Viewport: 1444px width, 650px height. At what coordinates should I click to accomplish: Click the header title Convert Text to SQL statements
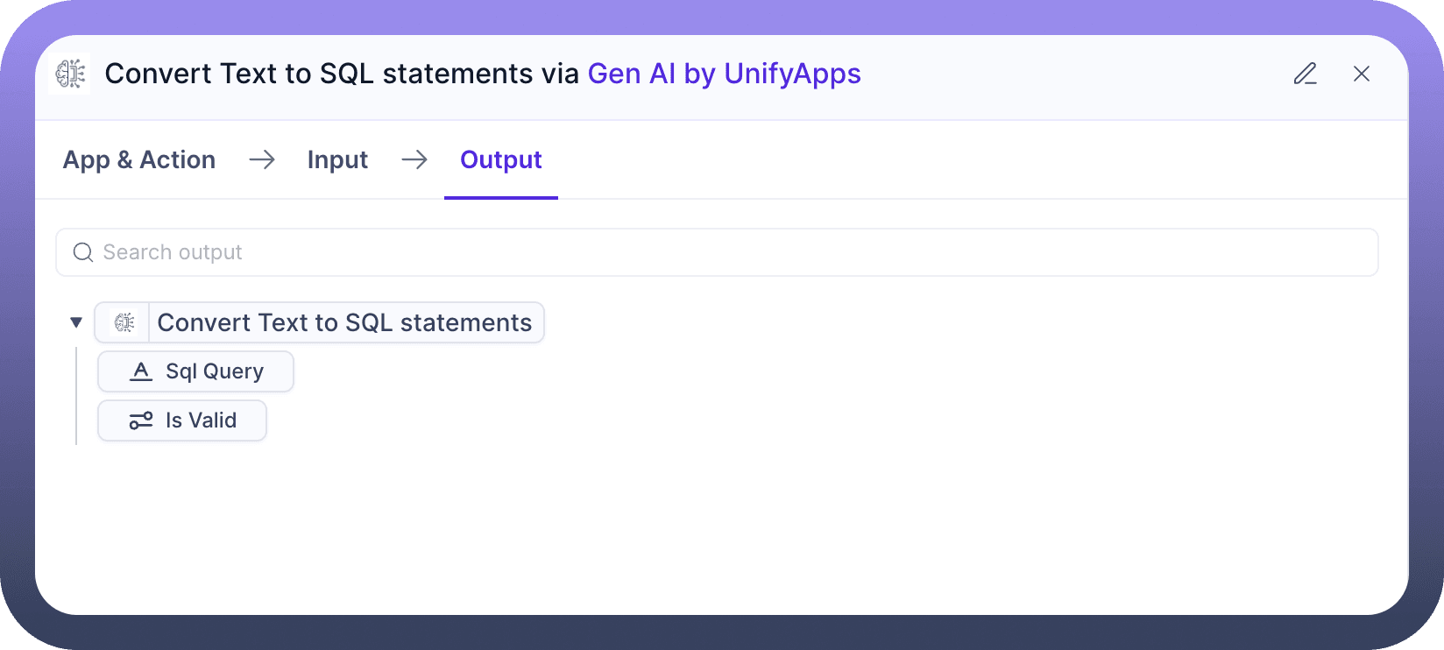coord(342,74)
